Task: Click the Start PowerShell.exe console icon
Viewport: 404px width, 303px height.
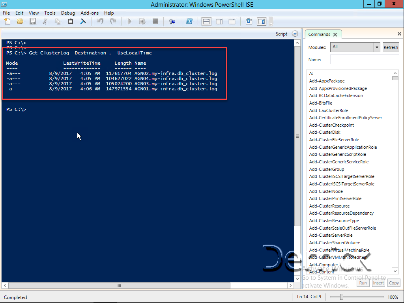Action: (x=189, y=21)
